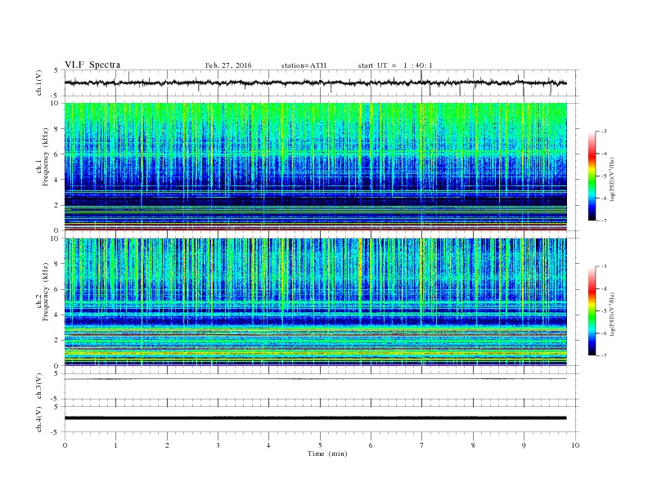Click the '-7' label on ch.1 colorbar
Viewport: 648px width, 500px height.
604,221
